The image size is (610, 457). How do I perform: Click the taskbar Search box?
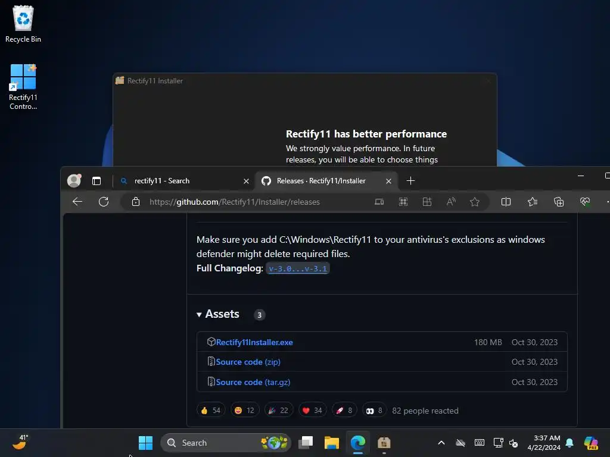226,443
